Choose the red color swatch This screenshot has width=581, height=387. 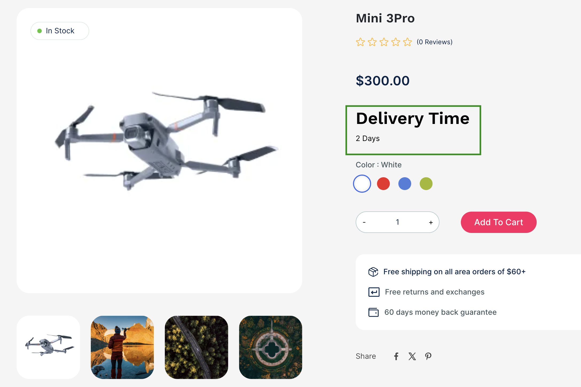pyautogui.click(x=383, y=184)
